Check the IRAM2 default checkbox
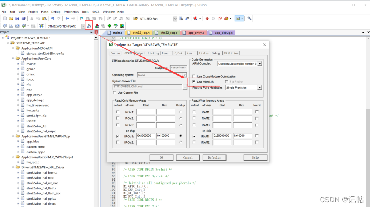 coord(194,142)
